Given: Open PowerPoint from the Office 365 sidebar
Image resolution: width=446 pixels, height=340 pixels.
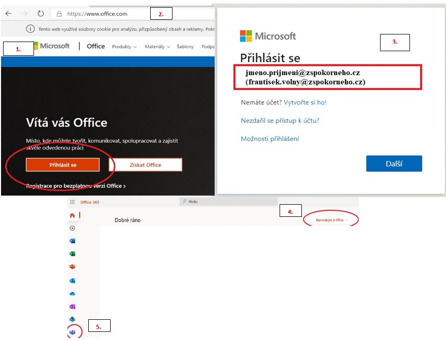Looking at the screenshot, I should click(x=72, y=267).
